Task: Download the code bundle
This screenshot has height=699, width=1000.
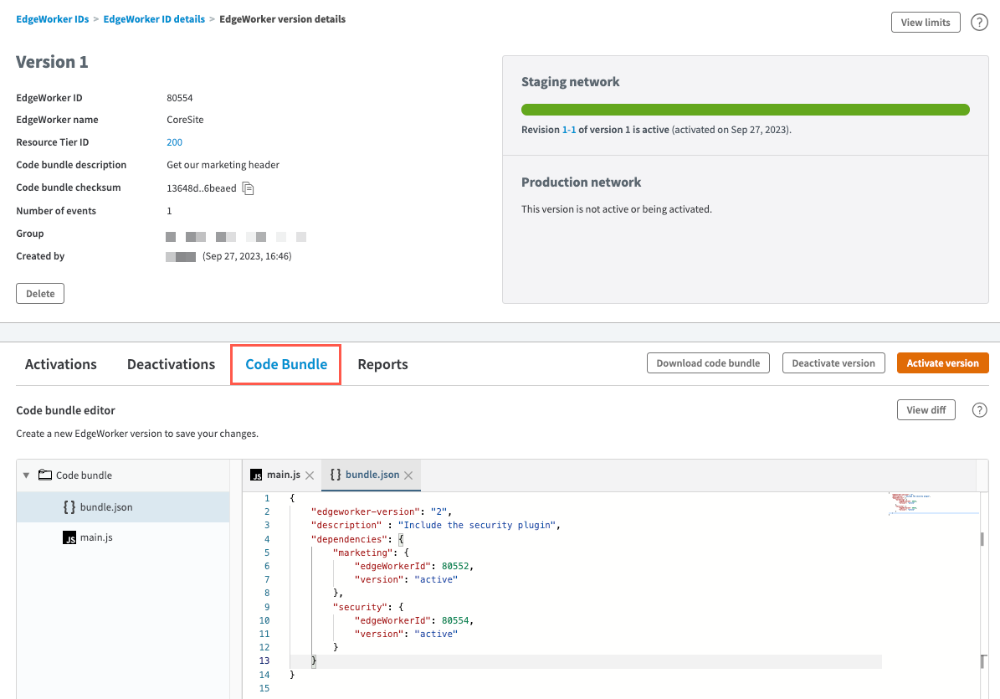Action: click(x=707, y=363)
